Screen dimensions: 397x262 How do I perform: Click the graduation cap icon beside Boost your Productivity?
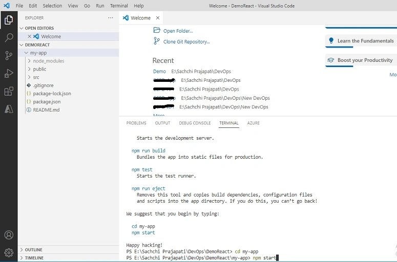click(x=331, y=60)
